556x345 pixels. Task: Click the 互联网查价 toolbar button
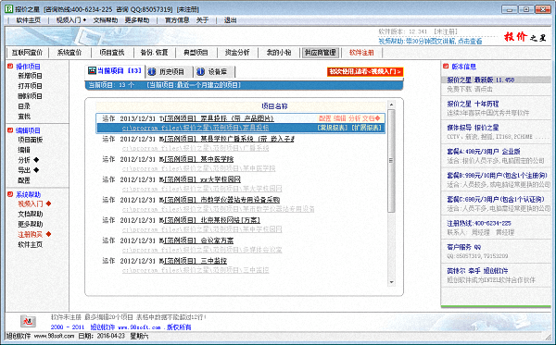tap(27, 53)
